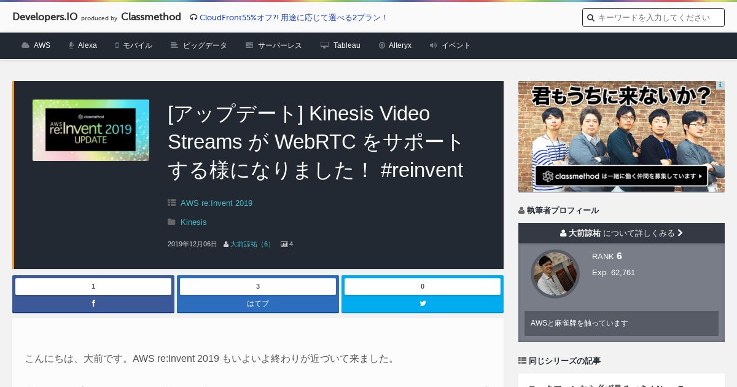Screen dimensions: 737x387
Task: Click the Facebook share count box showing 1
Action: 93,286
